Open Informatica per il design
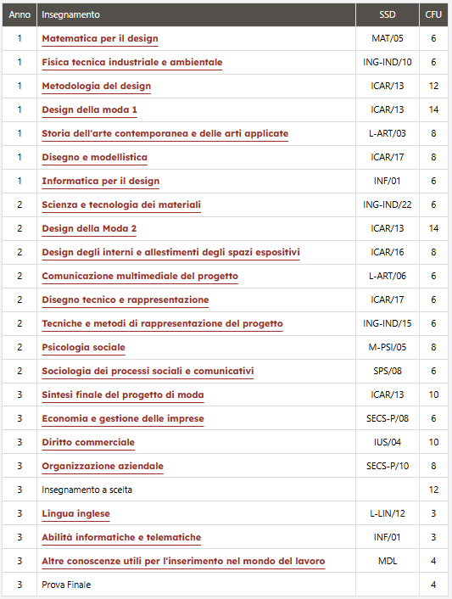Image resolution: width=452 pixels, height=599 pixels. [x=101, y=181]
